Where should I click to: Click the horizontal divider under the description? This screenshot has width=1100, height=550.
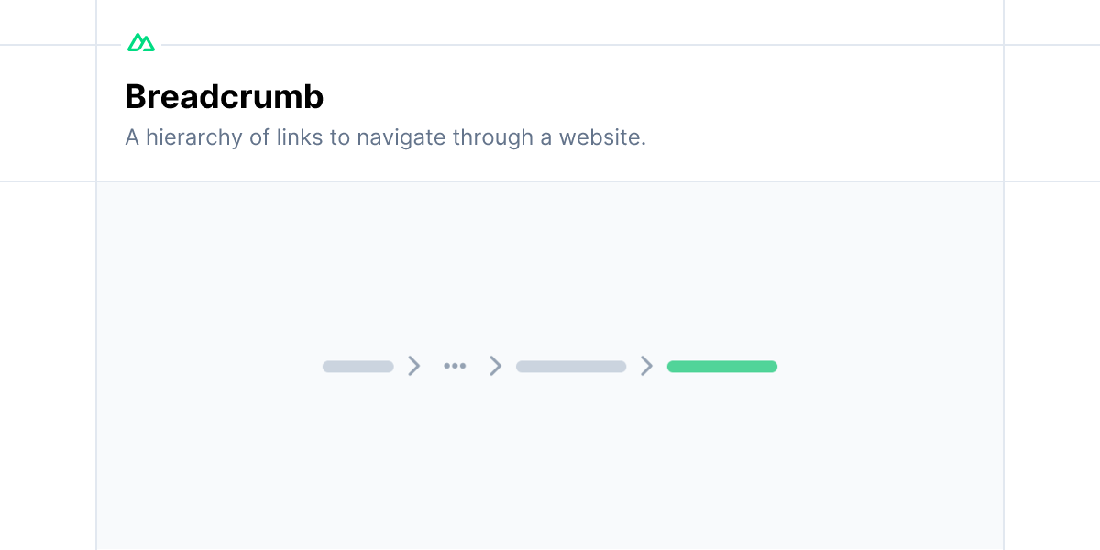click(x=550, y=181)
